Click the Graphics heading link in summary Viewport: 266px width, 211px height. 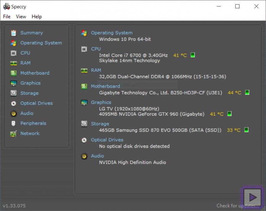[x=101, y=102]
